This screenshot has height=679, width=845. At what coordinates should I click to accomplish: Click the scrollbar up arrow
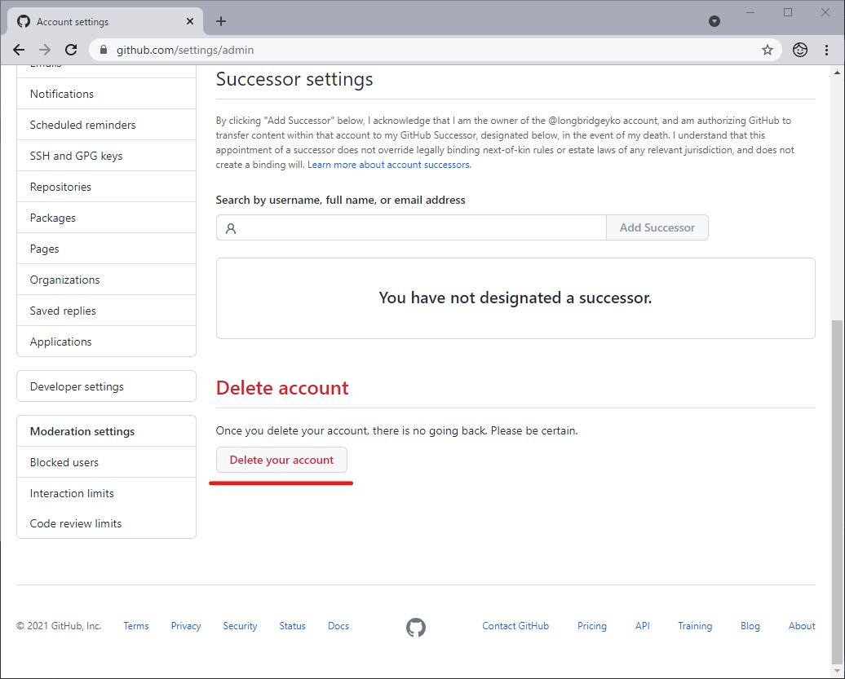tap(837, 72)
